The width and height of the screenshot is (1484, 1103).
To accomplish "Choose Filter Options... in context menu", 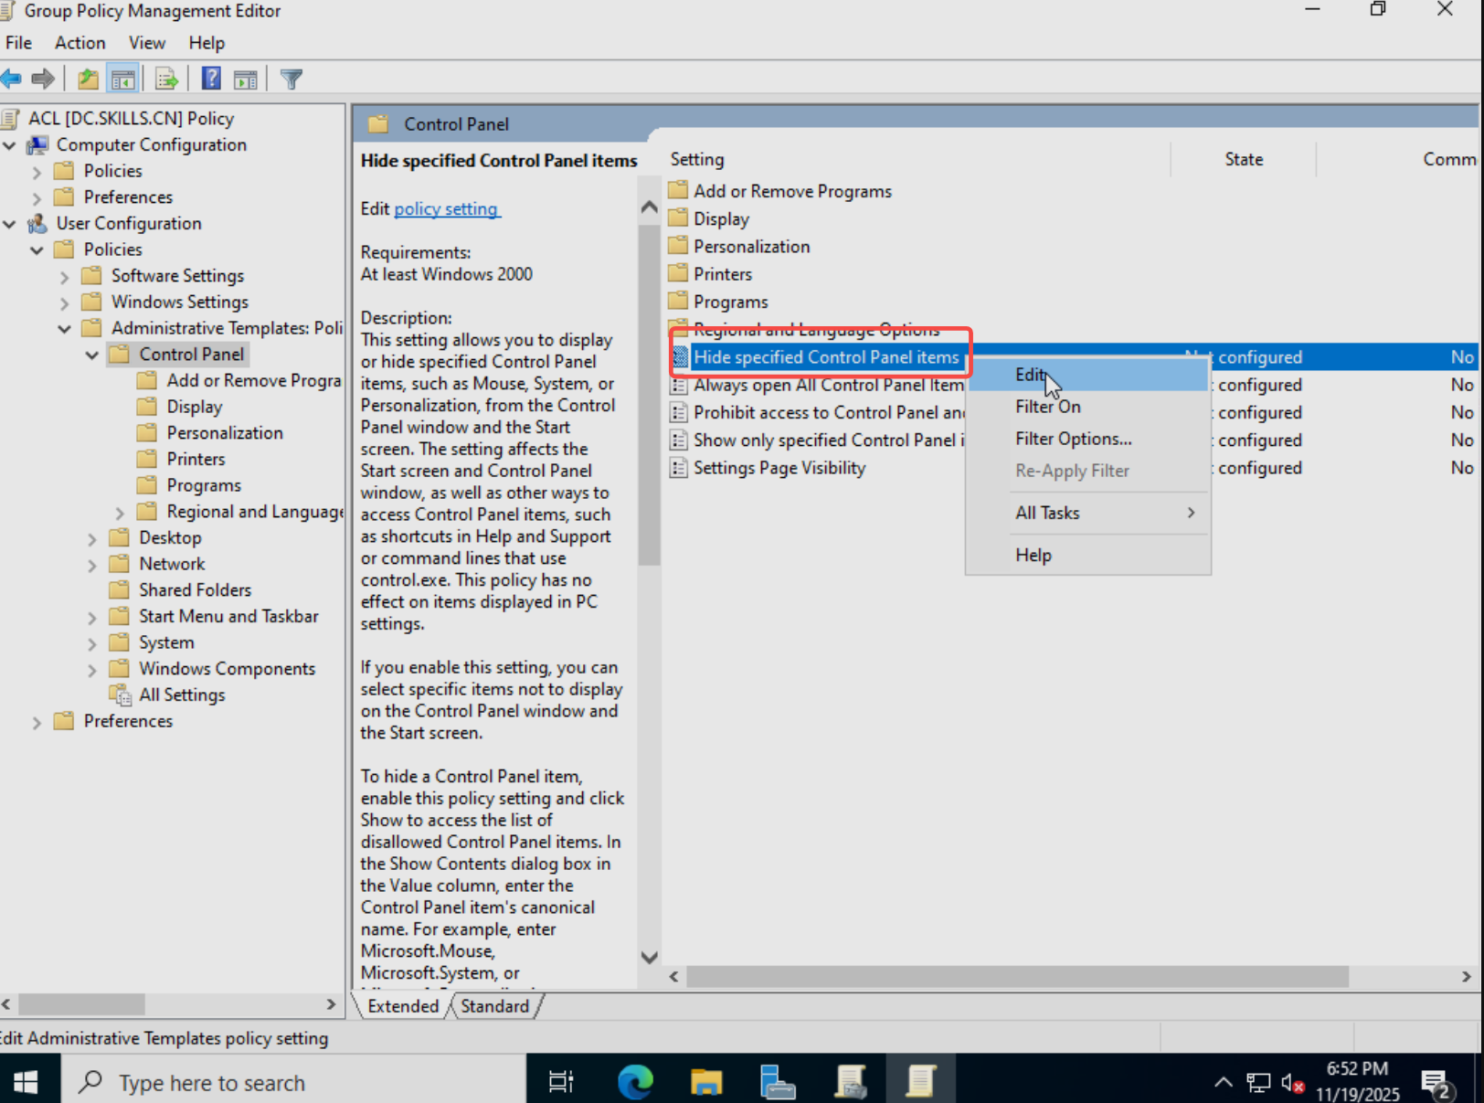I will pos(1087,439).
